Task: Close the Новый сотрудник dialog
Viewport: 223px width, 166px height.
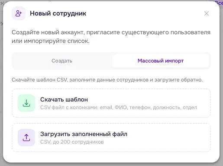Action: [x=207, y=13]
